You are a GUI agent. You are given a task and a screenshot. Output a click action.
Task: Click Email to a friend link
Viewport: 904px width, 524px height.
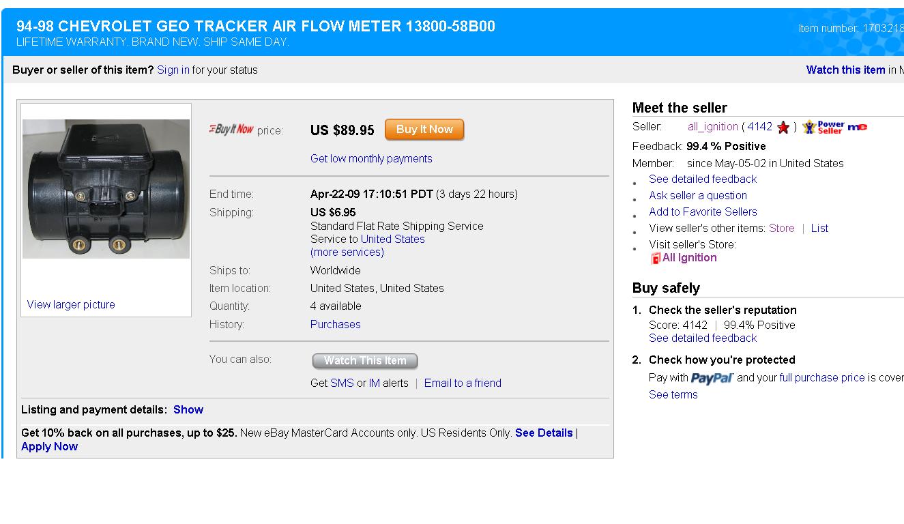463,383
